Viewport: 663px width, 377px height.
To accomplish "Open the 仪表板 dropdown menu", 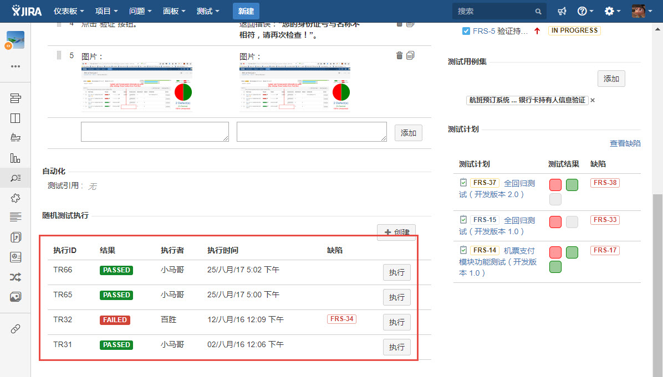I will (69, 12).
